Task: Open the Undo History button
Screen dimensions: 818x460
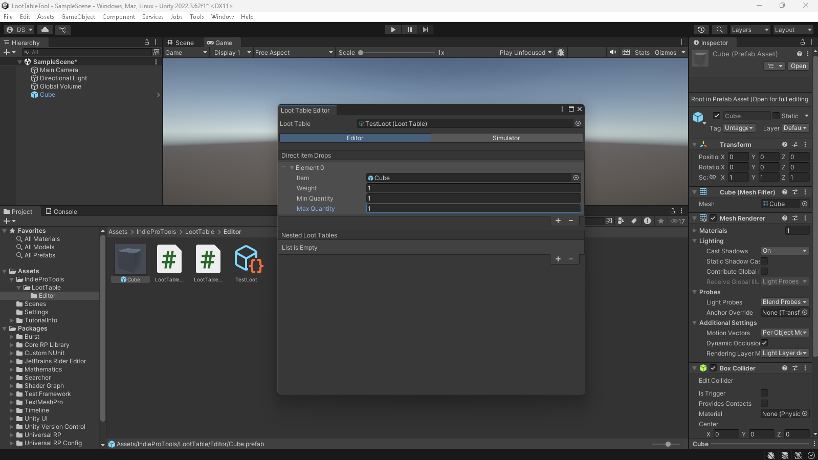Action: point(701,30)
